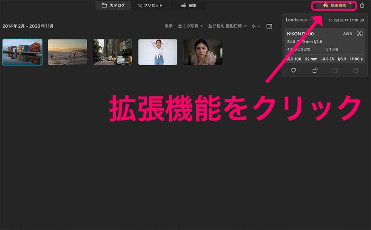Click the 1/100 s shutter speed value

click(356, 59)
